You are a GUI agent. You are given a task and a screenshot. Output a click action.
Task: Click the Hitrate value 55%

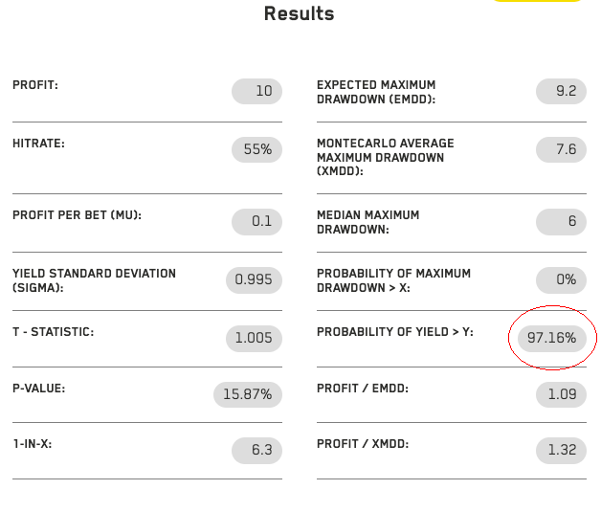256,149
